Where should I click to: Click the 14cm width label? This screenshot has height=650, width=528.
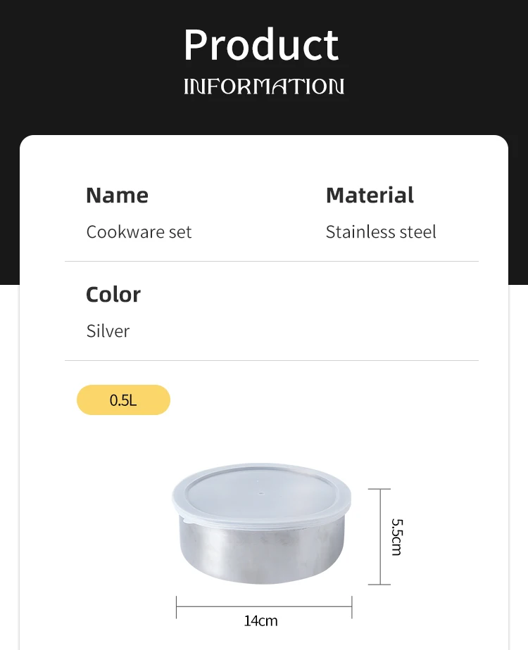point(260,620)
